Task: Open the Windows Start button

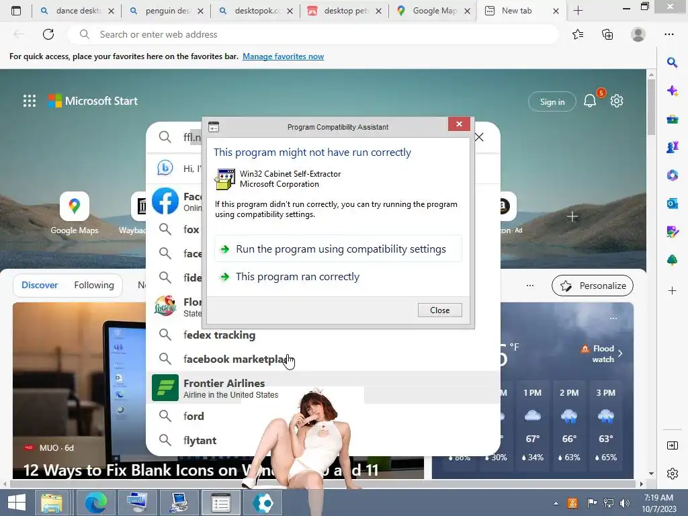Action: 17,503
